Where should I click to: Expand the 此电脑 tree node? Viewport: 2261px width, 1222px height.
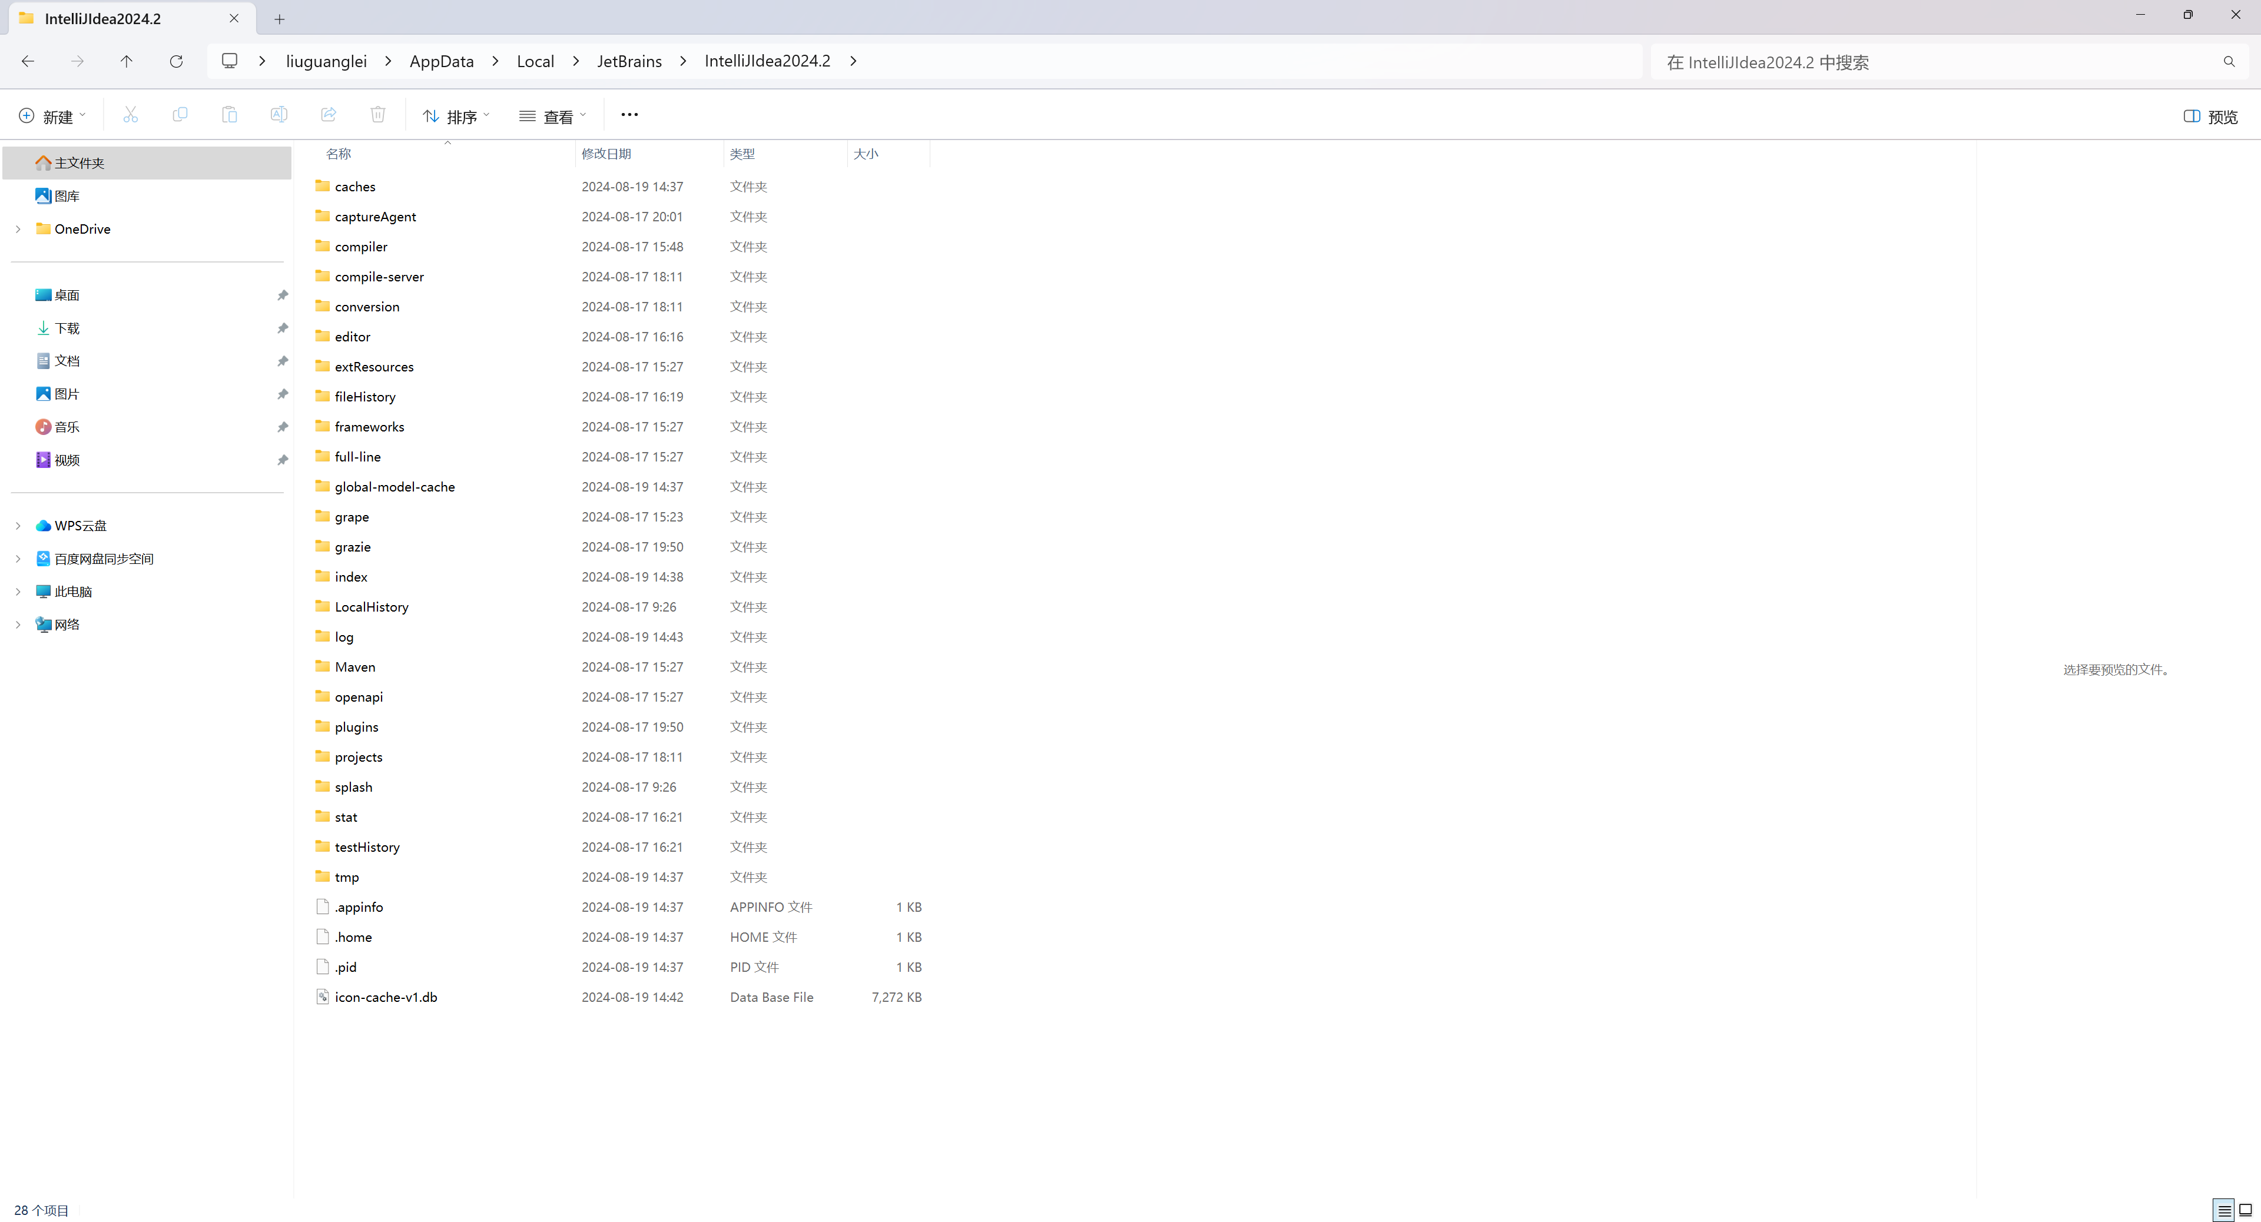(18, 592)
